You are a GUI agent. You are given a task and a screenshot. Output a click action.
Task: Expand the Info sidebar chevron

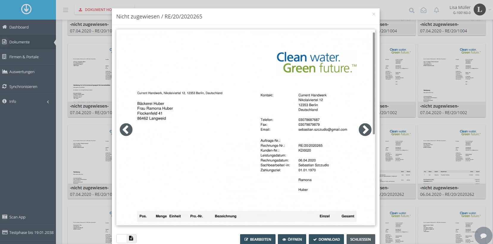pos(48,102)
